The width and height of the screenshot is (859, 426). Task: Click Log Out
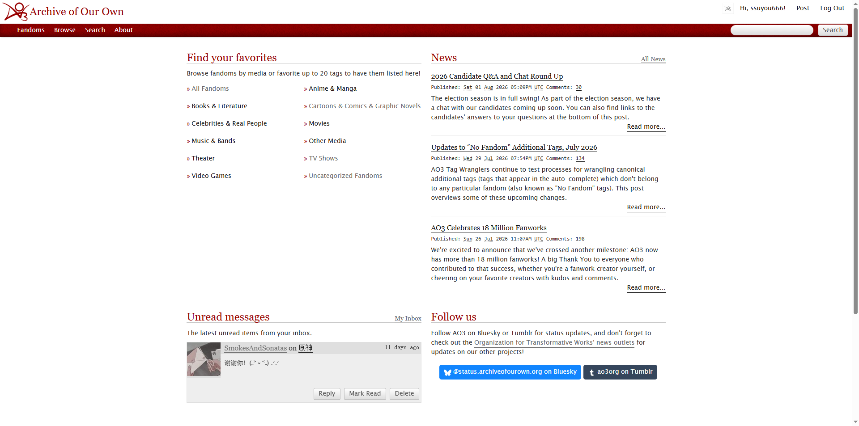[832, 8]
